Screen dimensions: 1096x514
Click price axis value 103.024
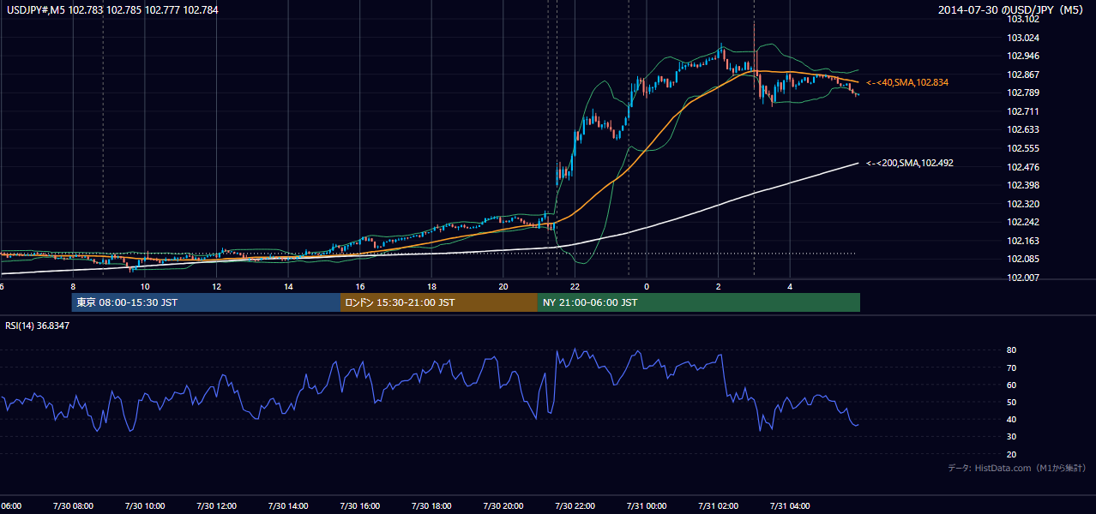(x=1022, y=38)
